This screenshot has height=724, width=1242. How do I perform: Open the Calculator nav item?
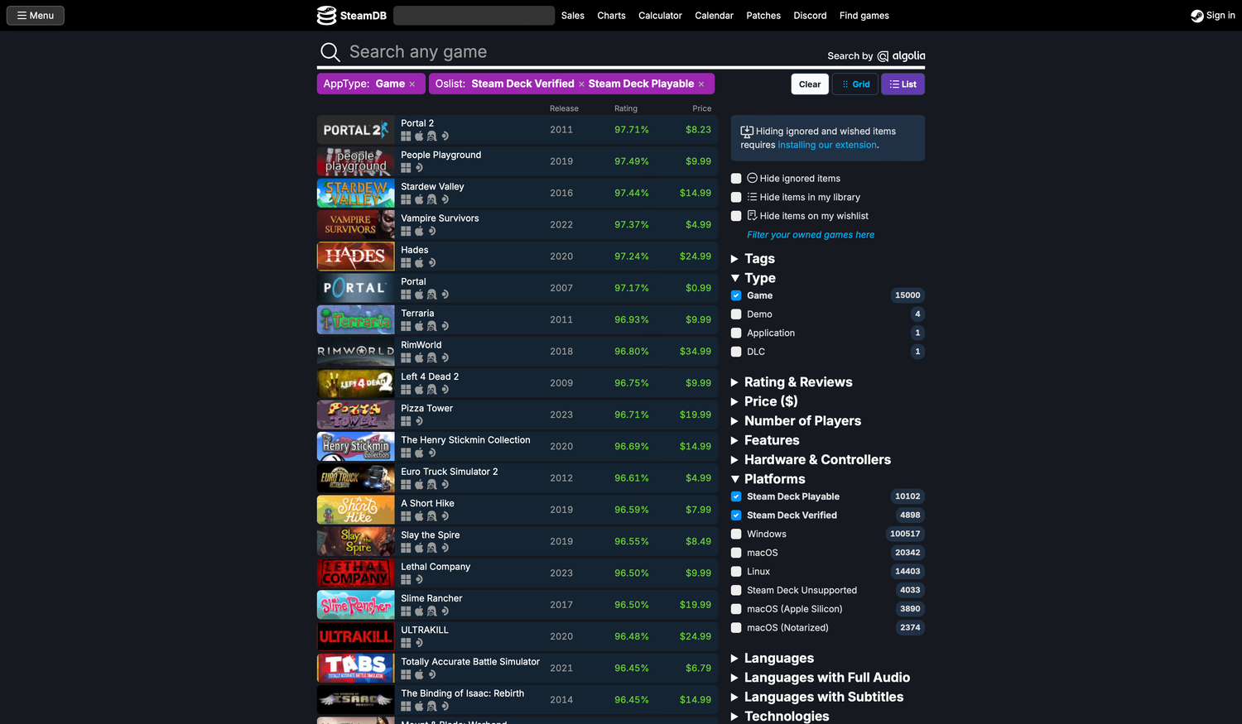tap(660, 16)
